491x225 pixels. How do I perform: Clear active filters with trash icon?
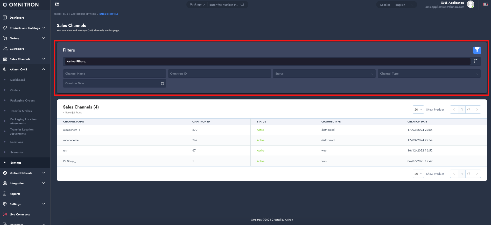(475, 61)
